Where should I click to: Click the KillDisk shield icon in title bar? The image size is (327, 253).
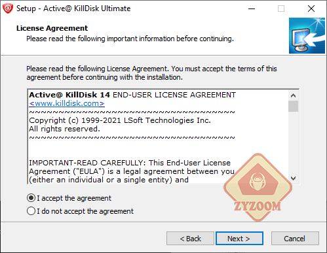pos(8,8)
